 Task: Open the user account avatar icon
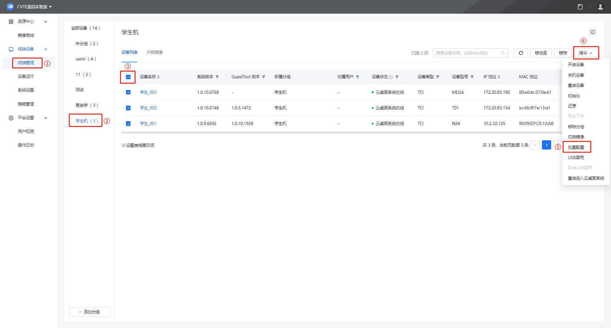pos(600,7)
